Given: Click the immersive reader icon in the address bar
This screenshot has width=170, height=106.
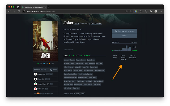Looking at the screenshot, I should pos(126,11).
